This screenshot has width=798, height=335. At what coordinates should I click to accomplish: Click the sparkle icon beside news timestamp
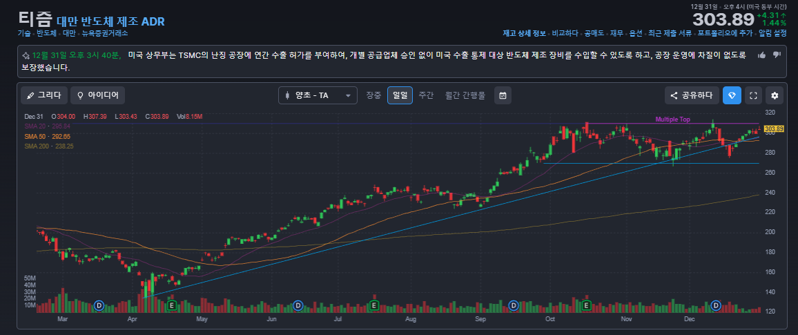tap(26, 55)
